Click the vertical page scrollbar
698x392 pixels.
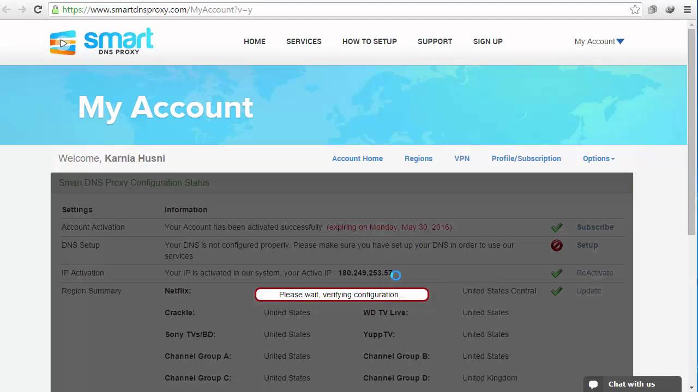tap(693, 131)
